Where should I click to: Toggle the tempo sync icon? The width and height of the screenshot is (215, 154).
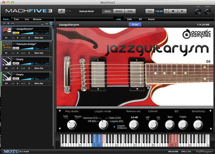pyautogui.click(x=166, y=11)
